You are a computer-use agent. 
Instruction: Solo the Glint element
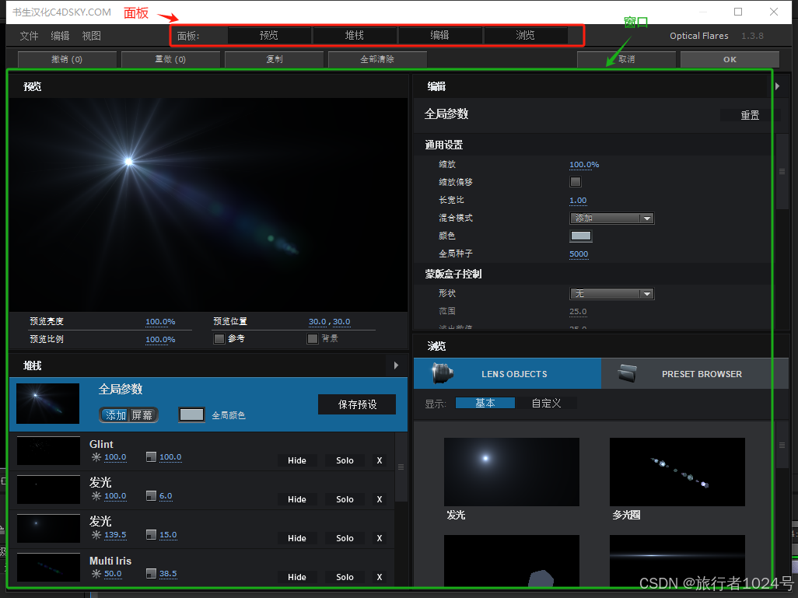click(x=345, y=460)
